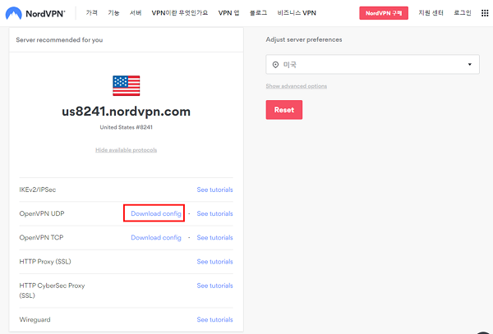Click the NordVPN 구매 button
This screenshot has width=493, height=334.
[x=384, y=13]
